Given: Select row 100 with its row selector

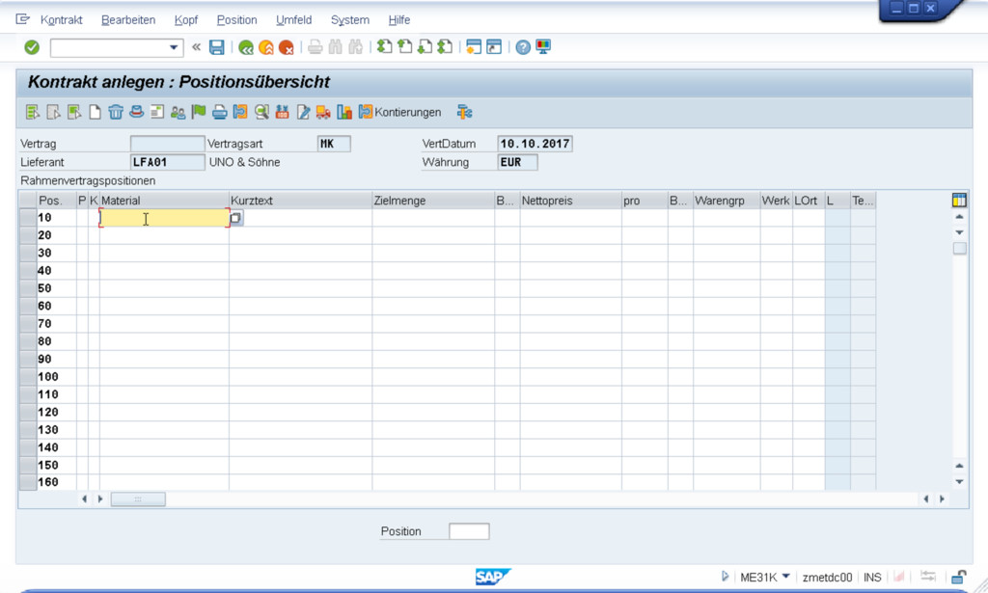Looking at the screenshot, I should 28,377.
